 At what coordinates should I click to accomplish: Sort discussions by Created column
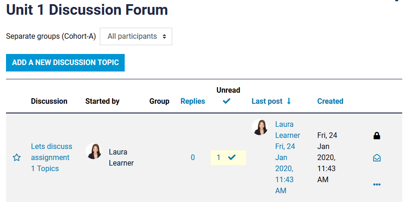coord(330,101)
